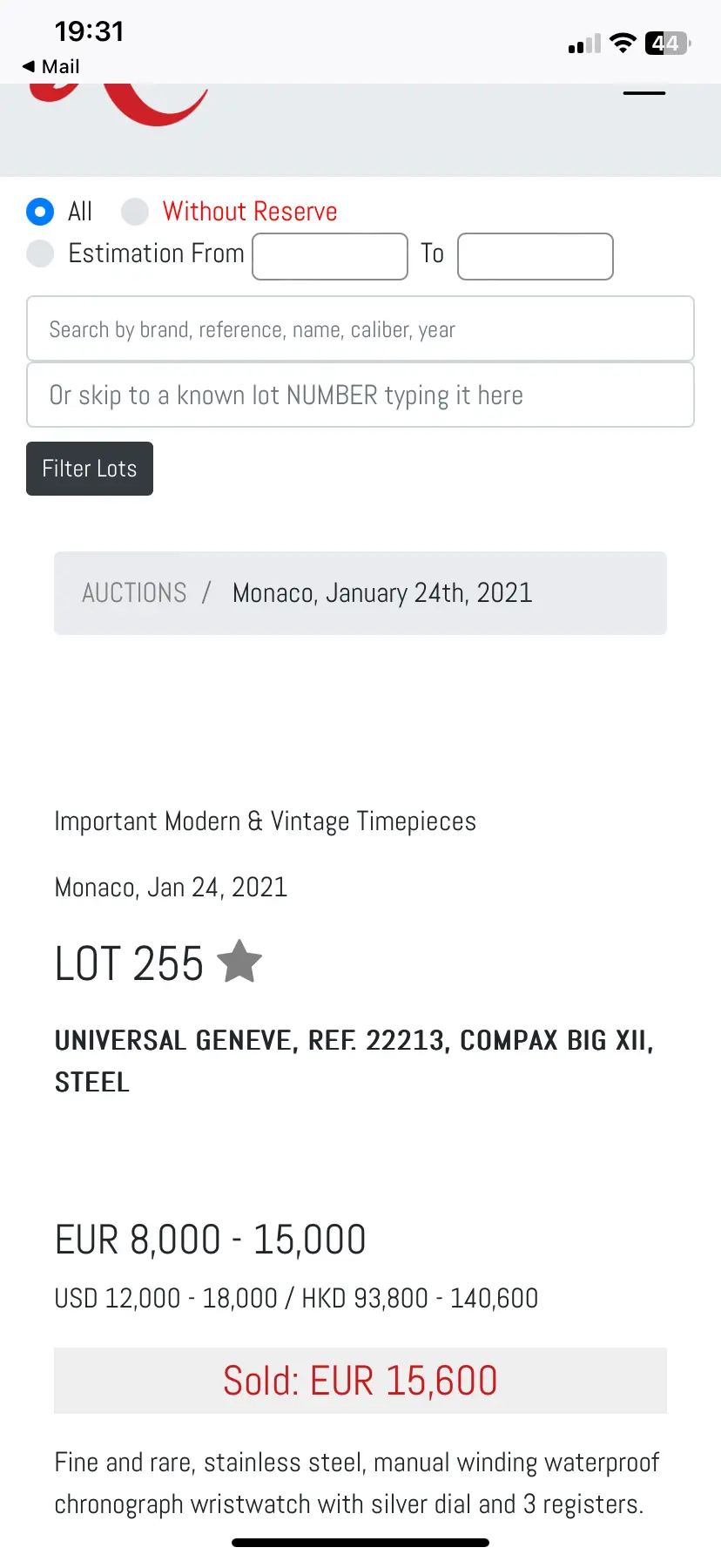
Task: Tap the Wi-Fi status icon
Action: point(623,43)
